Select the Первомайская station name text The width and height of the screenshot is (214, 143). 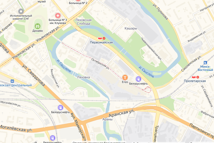pos(101,42)
